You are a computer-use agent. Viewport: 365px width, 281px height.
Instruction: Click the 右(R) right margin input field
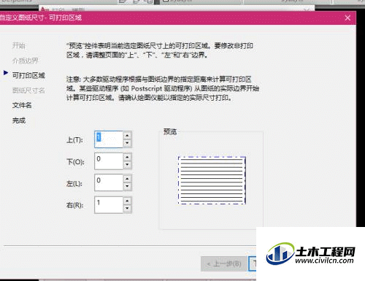click(109, 205)
